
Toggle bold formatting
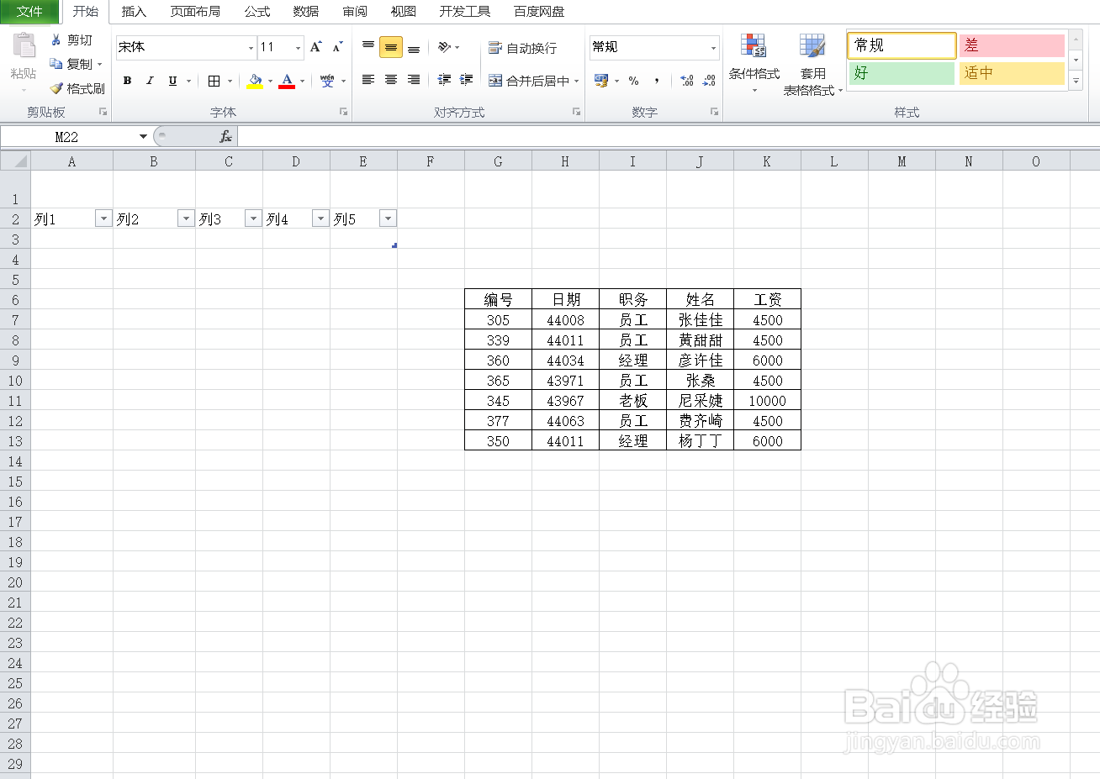pos(127,81)
